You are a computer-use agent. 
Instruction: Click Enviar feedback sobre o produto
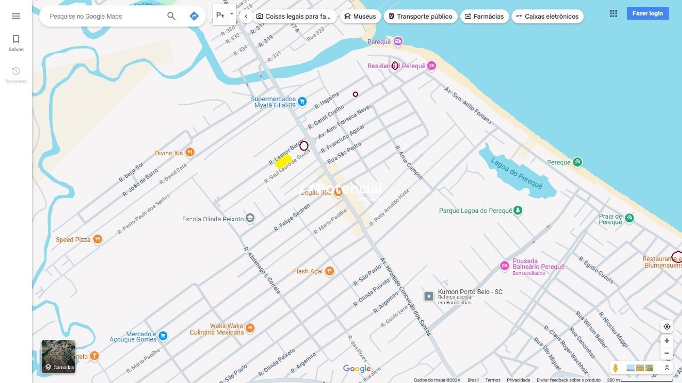pyautogui.click(x=569, y=380)
